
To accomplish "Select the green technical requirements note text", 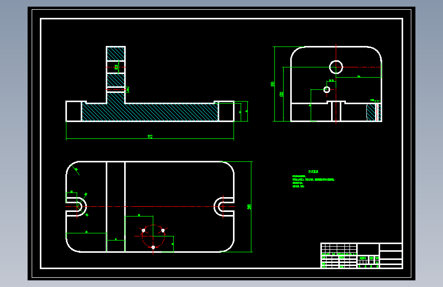I will [313, 179].
